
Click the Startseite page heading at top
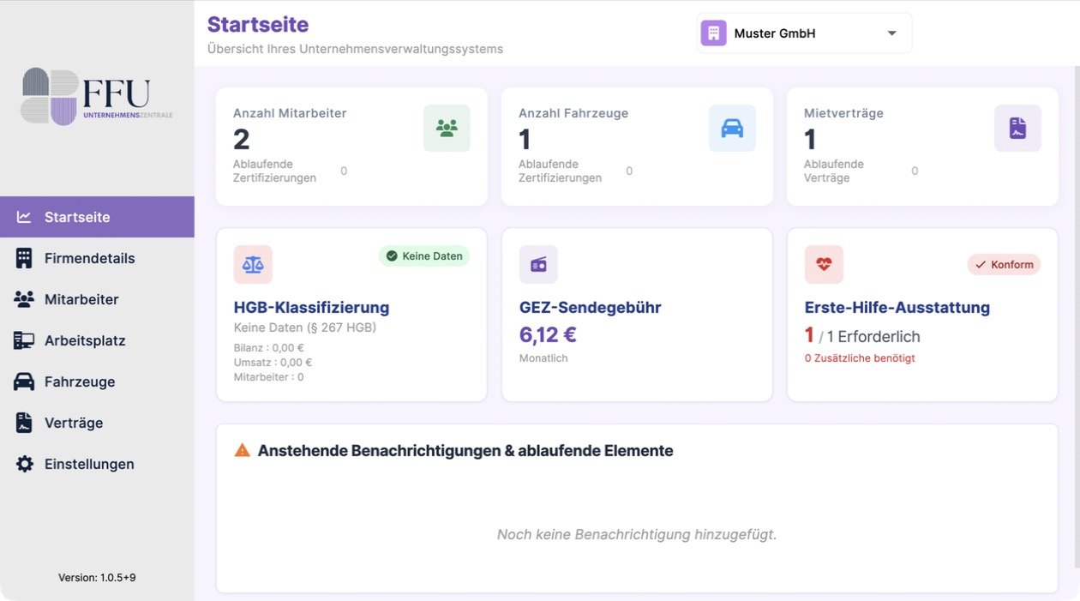258,24
